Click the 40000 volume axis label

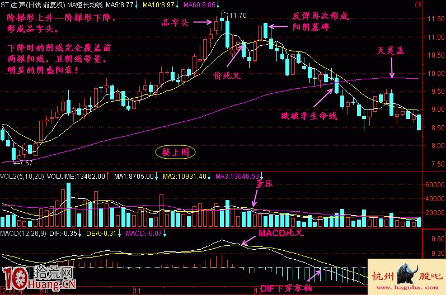coord(435,199)
